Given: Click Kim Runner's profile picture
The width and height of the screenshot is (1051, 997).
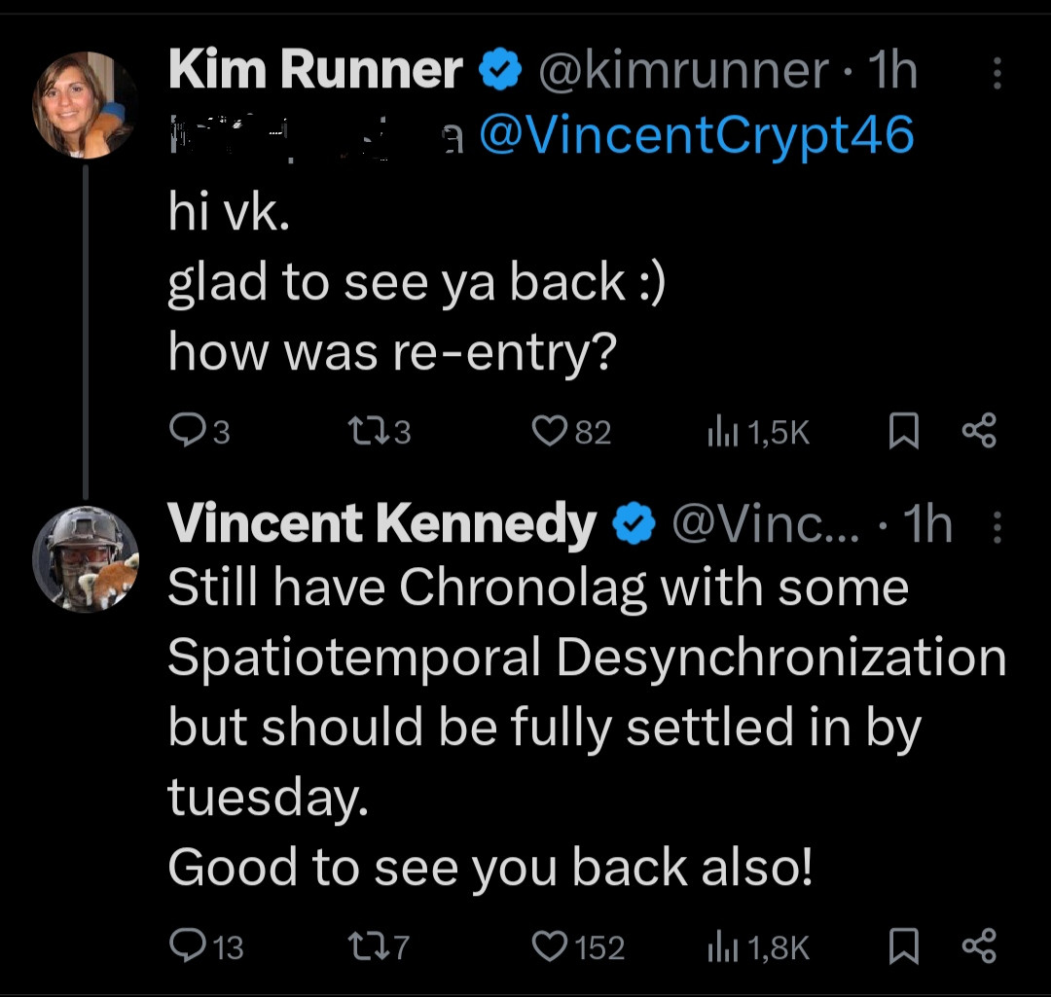Looking at the screenshot, I should [86, 104].
